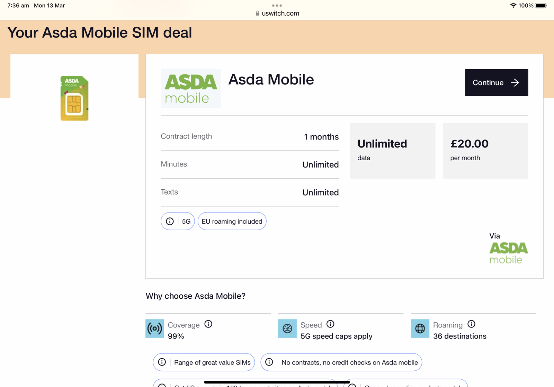The height and width of the screenshot is (387, 554).
Task: Click the blue coverage signal icon
Action: [x=155, y=328]
